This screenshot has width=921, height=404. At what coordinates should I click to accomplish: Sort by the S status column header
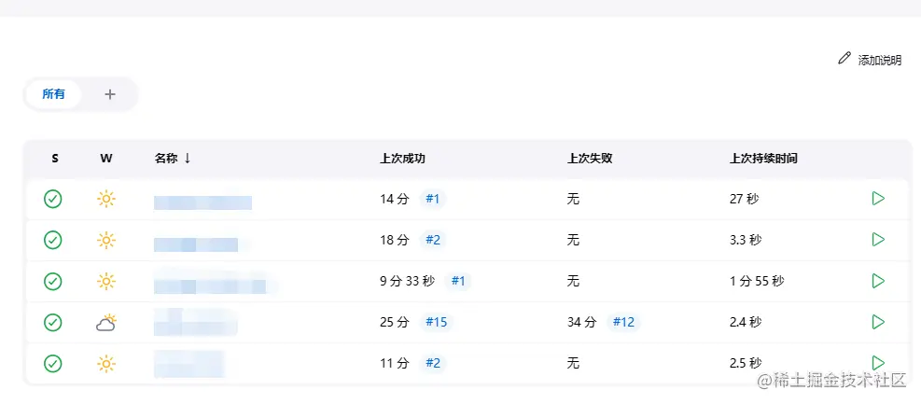[x=54, y=159]
